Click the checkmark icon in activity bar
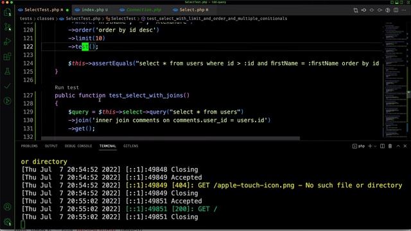This screenshot has height=231, width=411. tap(7, 86)
